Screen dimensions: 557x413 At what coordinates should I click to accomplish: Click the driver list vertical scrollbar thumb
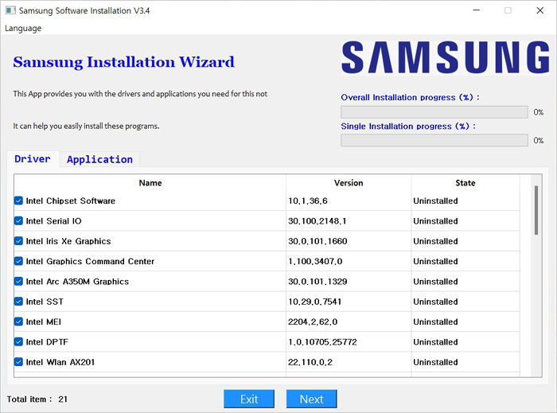(x=536, y=210)
